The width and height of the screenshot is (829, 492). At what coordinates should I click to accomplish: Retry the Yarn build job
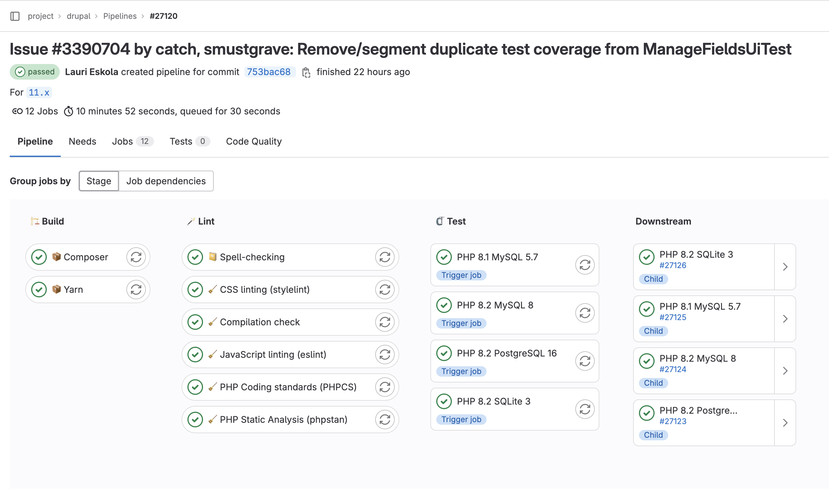tap(136, 290)
